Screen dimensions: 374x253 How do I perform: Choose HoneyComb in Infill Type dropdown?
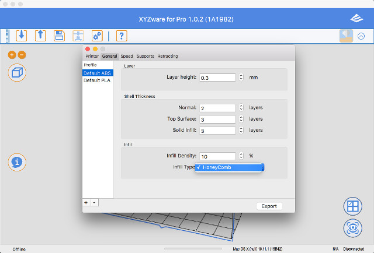click(x=228, y=167)
